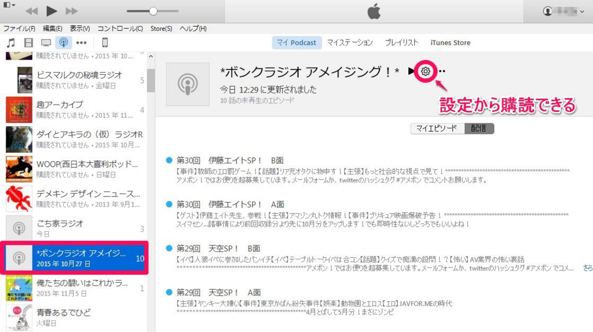Click the ダイとアキラ cat artwork thumbnail

(19, 139)
